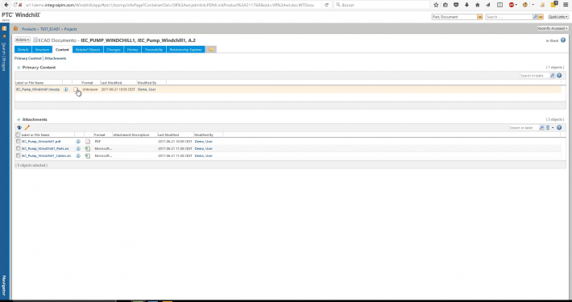Reload the page with the refresh icon

[326, 5]
